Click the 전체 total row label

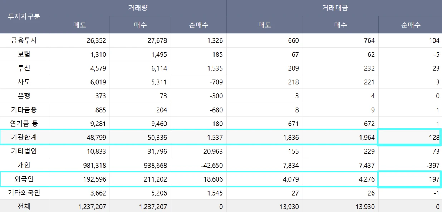[24, 207]
